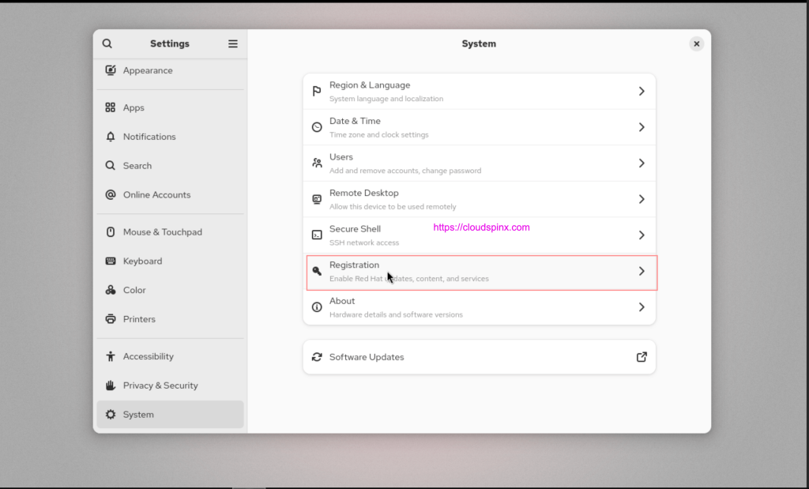Expand the Users settings row chevron
The width and height of the screenshot is (809, 489).
[x=642, y=163]
